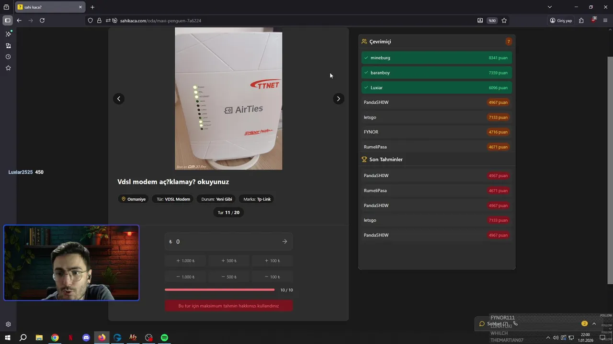This screenshot has width=613, height=344.
Task: Click the maximum guesses warning banner
Action: [228, 306]
